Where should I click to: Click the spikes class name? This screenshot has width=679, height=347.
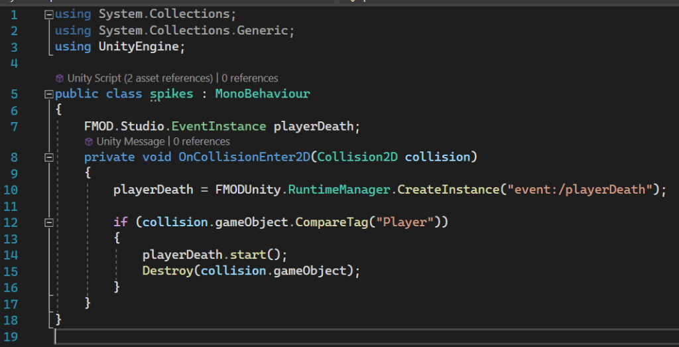point(171,94)
